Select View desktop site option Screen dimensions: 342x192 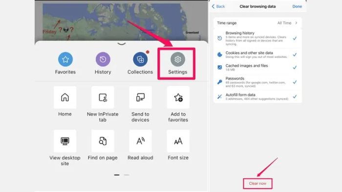[65, 141]
